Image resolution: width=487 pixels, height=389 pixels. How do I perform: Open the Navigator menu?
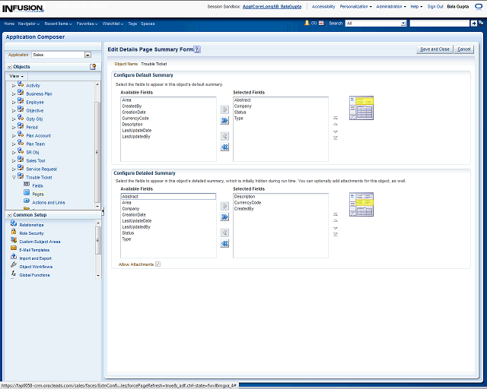pyautogui.click(x=30, y=24)
